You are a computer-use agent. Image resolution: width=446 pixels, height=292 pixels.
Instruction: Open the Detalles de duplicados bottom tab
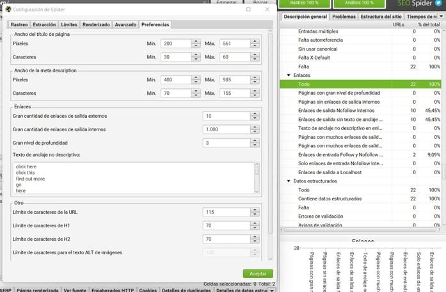[x=186, y=290]
